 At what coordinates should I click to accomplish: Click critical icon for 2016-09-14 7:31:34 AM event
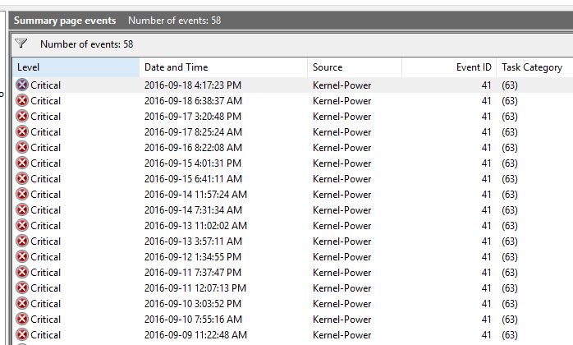22,210
